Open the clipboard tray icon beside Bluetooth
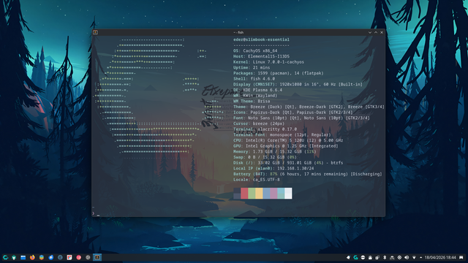This screenshot has height=263, width=468. (x=377, y=257)
